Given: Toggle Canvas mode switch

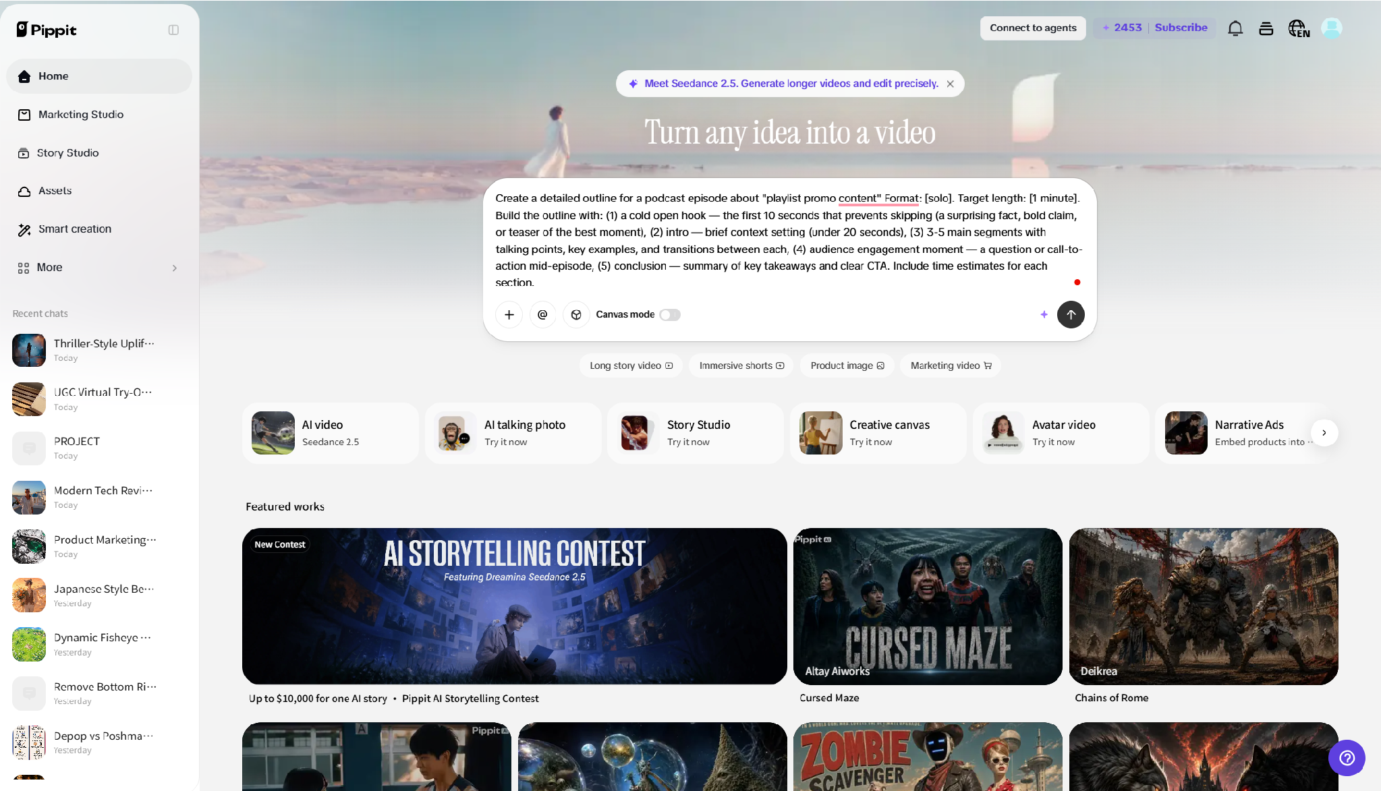Looking at the screenshot, I should click(x=670, y=315).
